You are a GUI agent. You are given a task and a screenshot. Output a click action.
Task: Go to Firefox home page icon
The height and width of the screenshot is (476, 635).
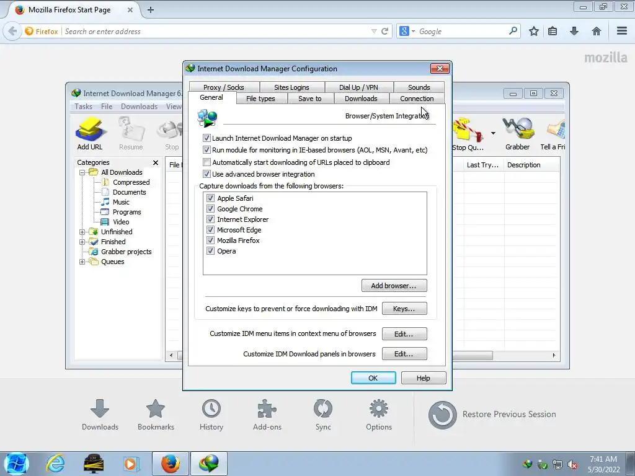(596, 31)
